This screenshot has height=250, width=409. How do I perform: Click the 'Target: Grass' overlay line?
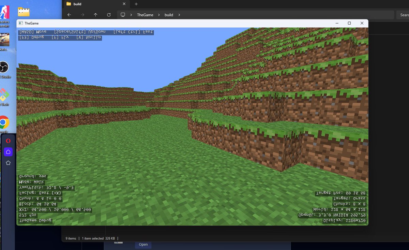(349, 198)
